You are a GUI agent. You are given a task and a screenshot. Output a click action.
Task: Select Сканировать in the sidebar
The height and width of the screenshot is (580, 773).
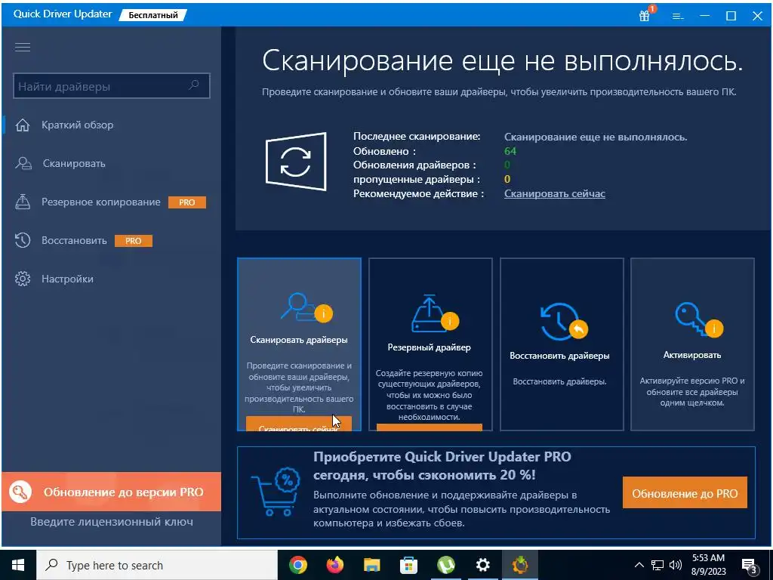(x=74, y=163)
